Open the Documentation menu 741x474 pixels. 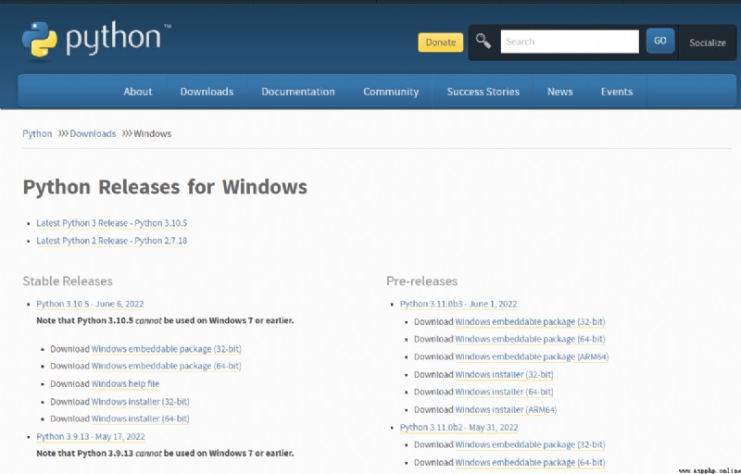(x=298, y=92)
